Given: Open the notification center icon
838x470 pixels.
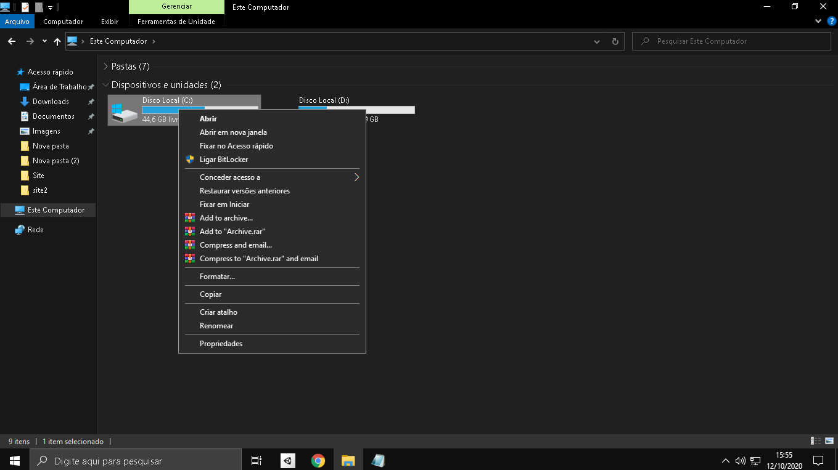Looking at the screenshot, I should click(x=818, y=460).
